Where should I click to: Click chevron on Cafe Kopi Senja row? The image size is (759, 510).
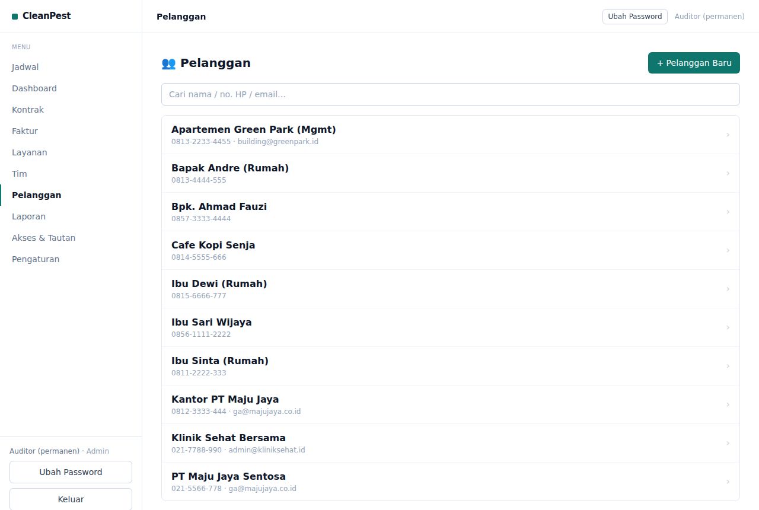click(728, 250)
